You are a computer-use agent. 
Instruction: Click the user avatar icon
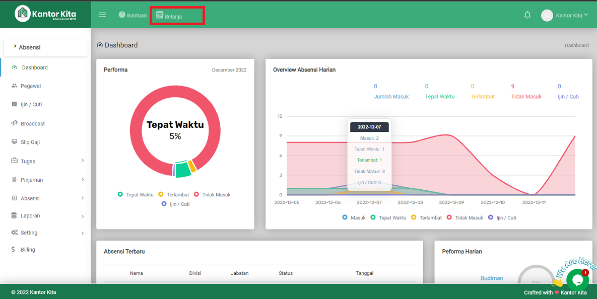547,15
